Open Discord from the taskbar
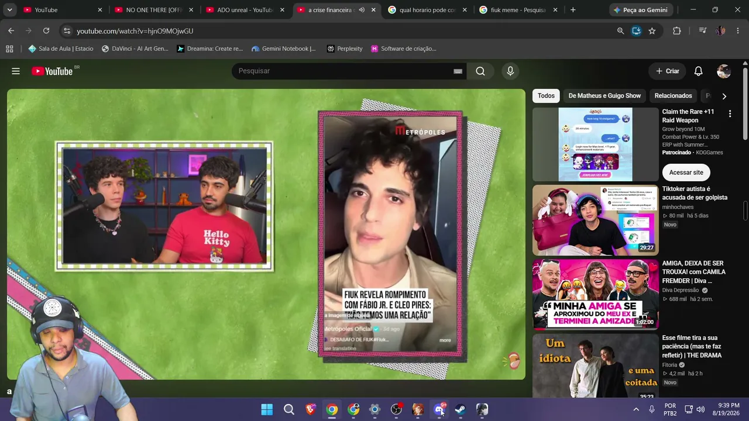The height and width of the screenshot is (421, 749). pyautogui.click(x=439, y=409)
